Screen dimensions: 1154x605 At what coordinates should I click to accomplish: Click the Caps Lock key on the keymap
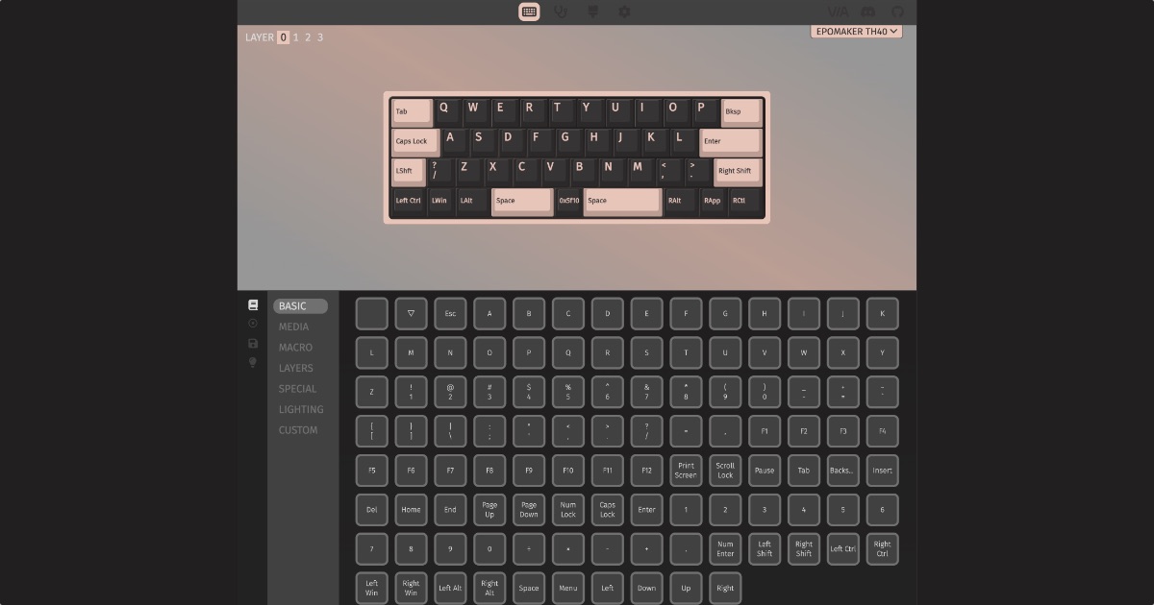click(414, 141)
